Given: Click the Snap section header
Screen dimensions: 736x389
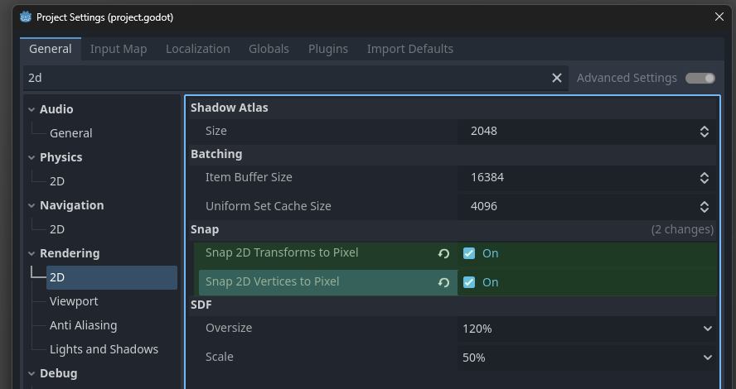Looking at the screenshot, I should 205,229.
